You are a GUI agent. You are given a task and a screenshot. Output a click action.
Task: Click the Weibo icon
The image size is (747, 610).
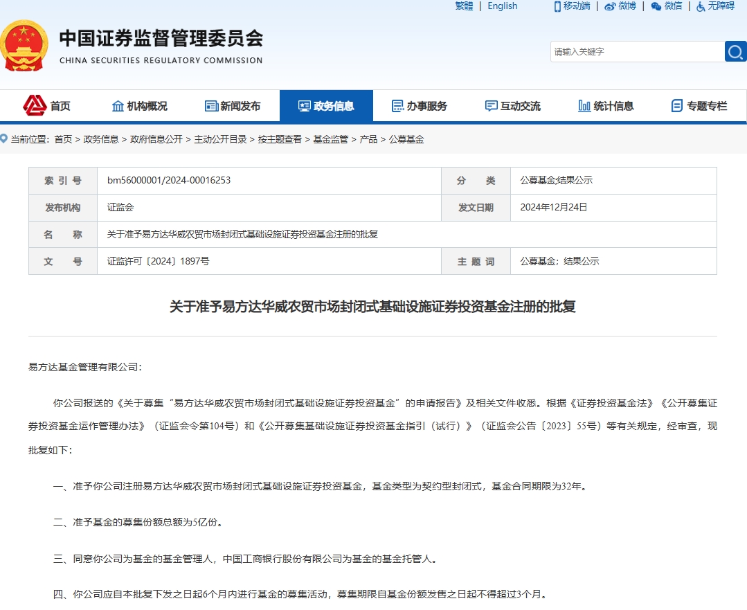click(610, 7)
